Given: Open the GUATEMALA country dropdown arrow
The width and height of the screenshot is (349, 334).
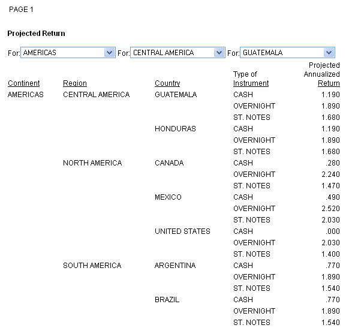Looking at the screenshot, I should pos(329,53).
